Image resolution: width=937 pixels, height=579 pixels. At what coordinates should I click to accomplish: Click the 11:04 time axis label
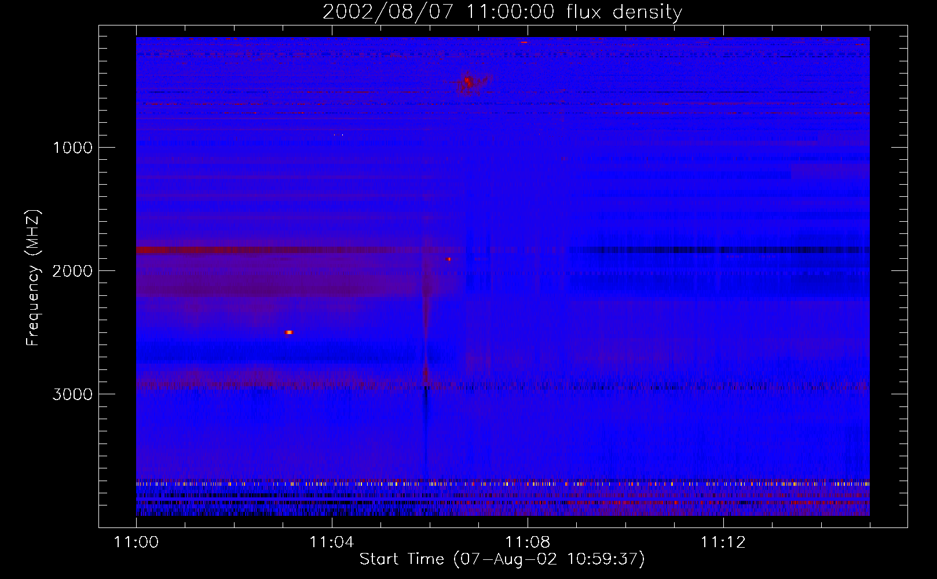(332, 542)
